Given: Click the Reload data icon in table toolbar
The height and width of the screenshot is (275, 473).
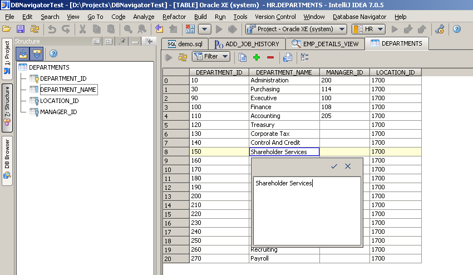Looking at the screenshot, I should click(x=183, y=57).
